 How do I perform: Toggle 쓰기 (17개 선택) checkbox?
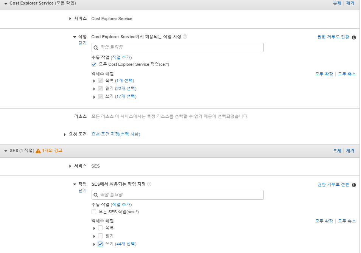click(100, 96)
